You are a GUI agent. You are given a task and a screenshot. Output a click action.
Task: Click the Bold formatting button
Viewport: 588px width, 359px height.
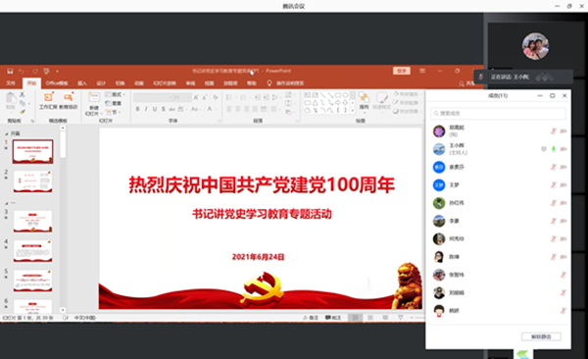point(137,109)
